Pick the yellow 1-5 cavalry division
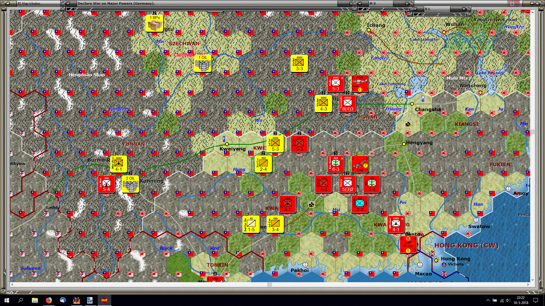Viewport: 545px width, 306px height. pyautogui.click(x=251, y=224)
